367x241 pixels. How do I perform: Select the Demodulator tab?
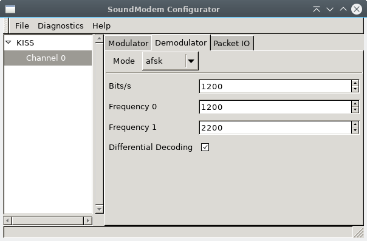click(x=181, y=42)
